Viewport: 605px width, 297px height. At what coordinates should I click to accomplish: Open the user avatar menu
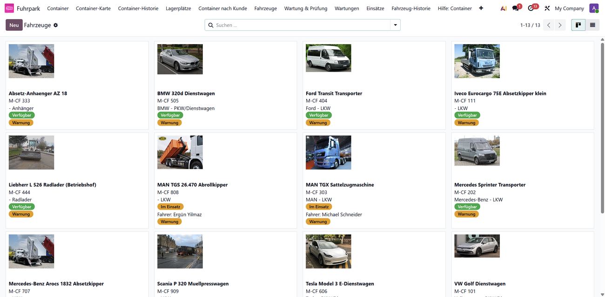click(594, 8)
